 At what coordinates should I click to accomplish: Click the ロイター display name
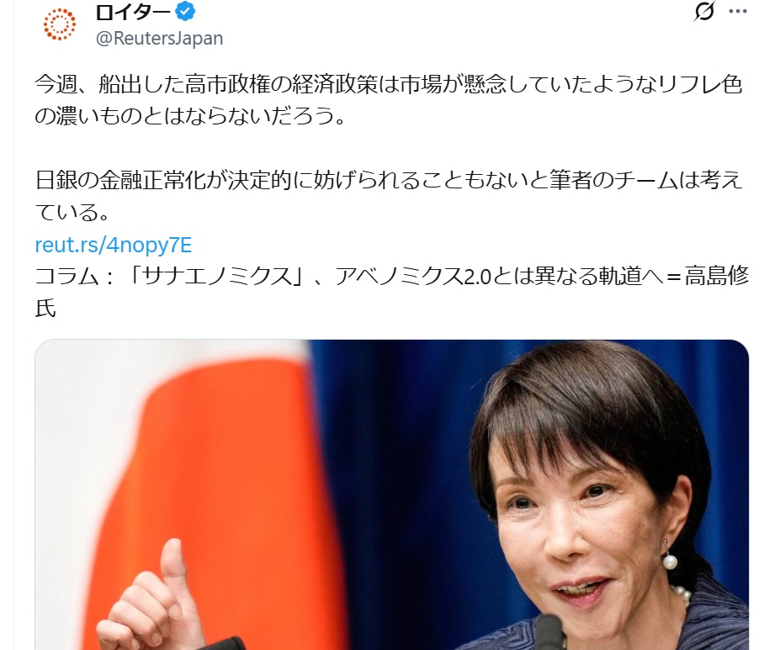click(x=133, y=12)
